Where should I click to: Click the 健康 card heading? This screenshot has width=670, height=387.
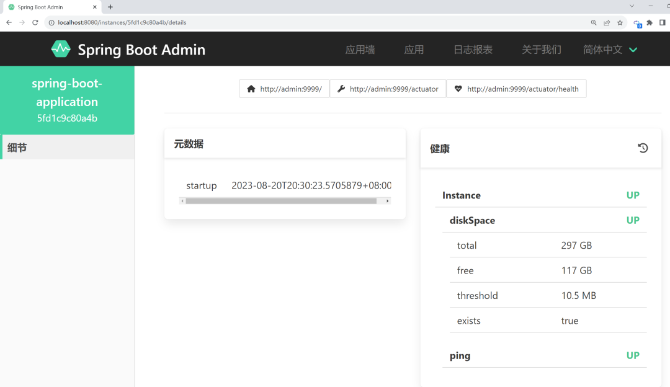[440, 149]
